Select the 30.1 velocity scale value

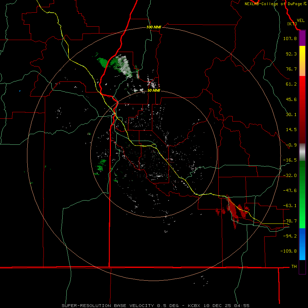[291, 115]
